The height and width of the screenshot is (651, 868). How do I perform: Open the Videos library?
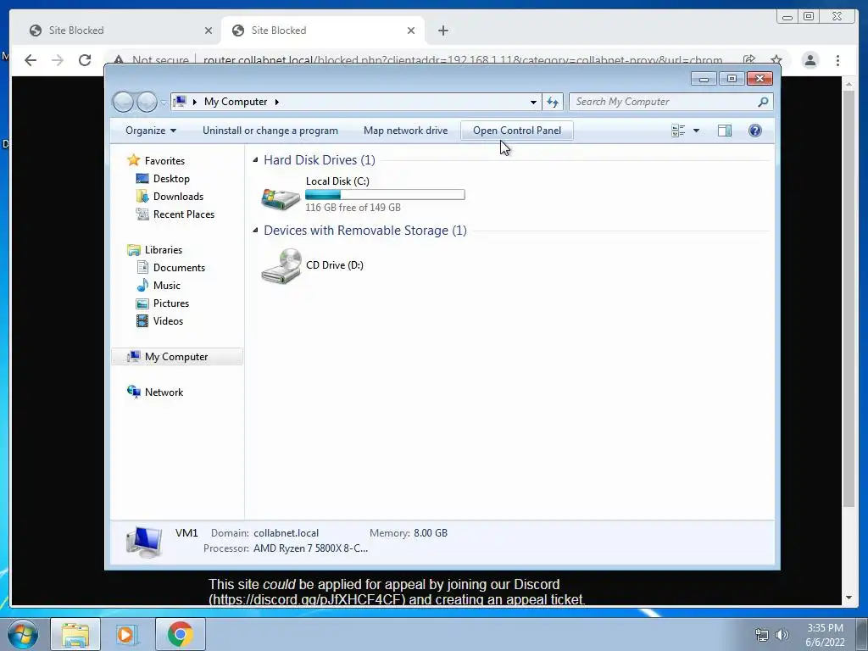[x=168, y=321]
